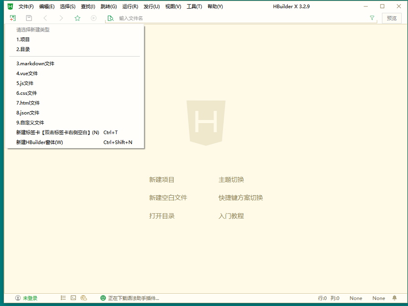This screenshot has height=306, width=408.
Task: Click the last None selector before the bell
Action: (x=379, y=298)
